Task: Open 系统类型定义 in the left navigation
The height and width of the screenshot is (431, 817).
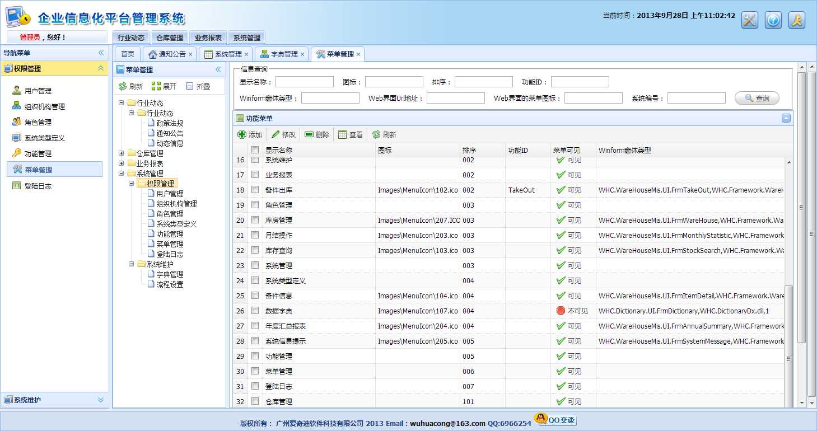Action: coord(44,138)
